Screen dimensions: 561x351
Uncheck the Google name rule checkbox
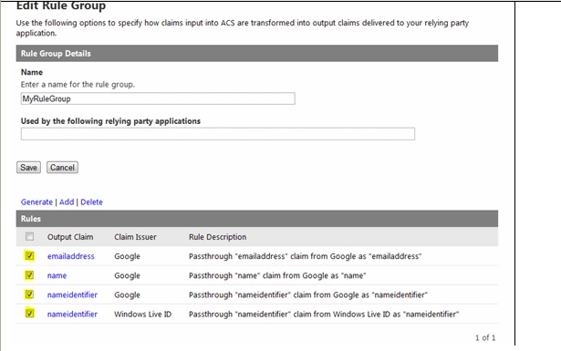click(30, 275)
